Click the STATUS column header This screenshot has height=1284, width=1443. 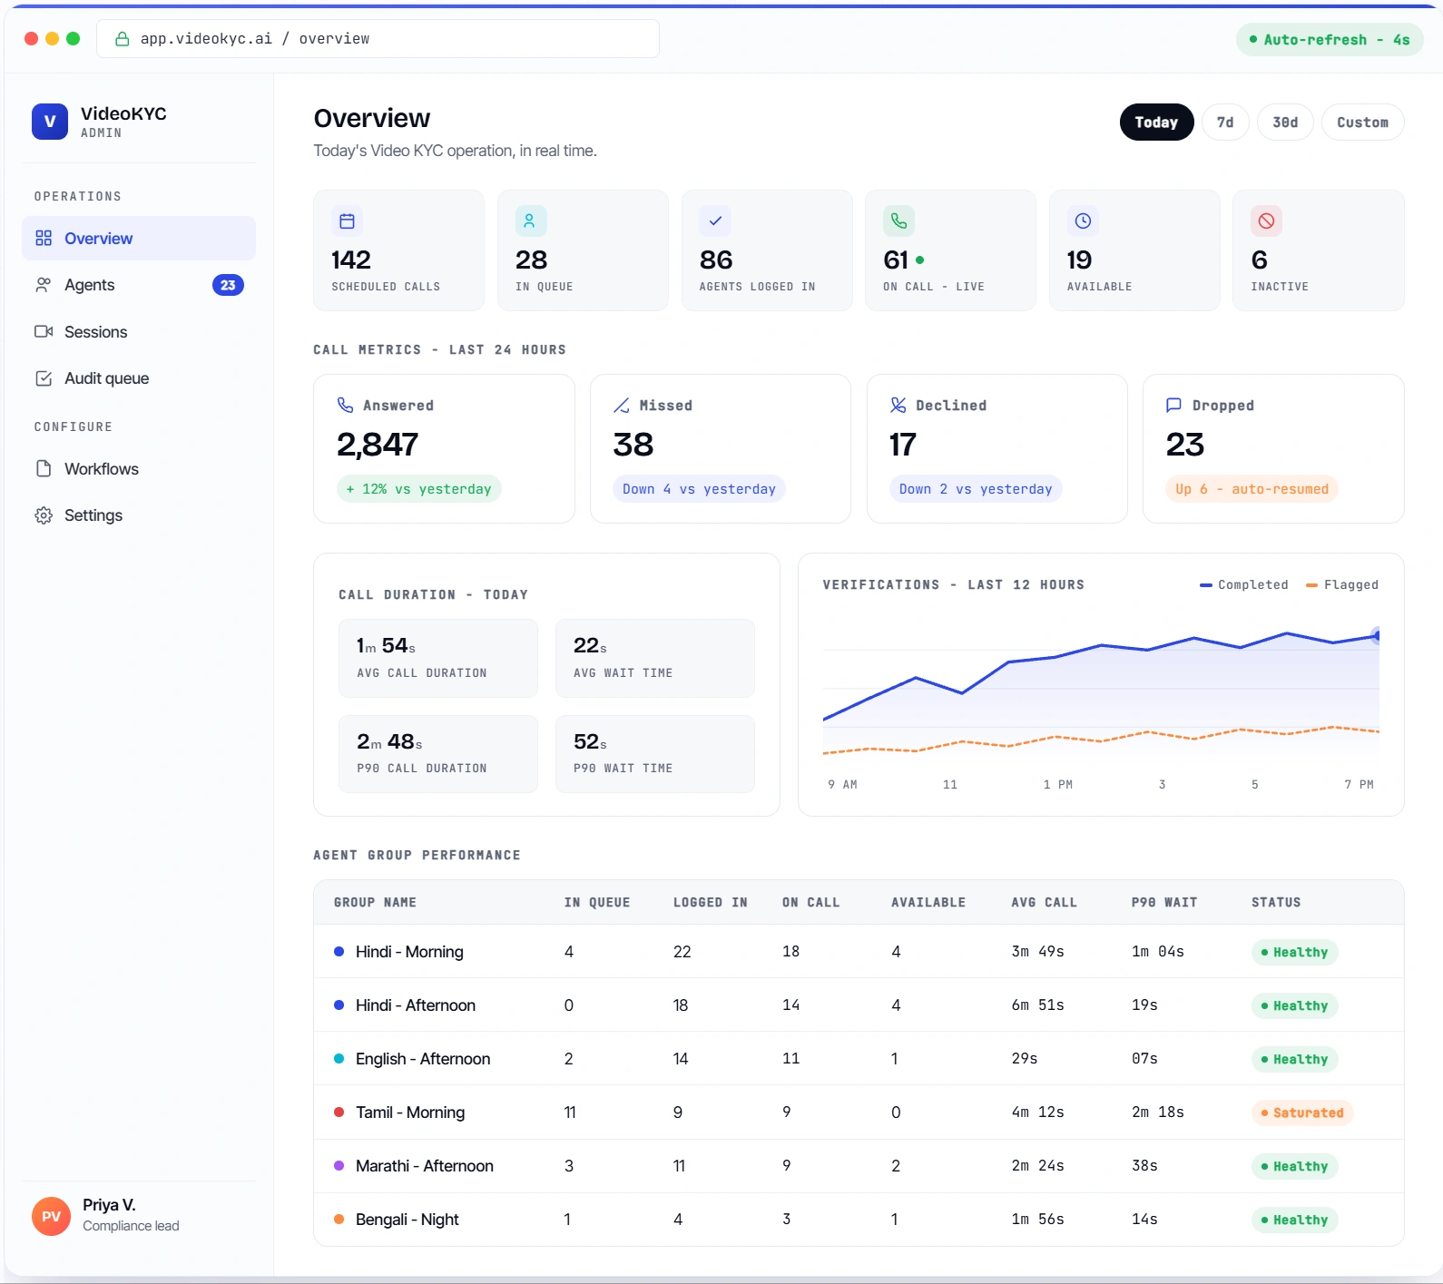[1276, 903]
